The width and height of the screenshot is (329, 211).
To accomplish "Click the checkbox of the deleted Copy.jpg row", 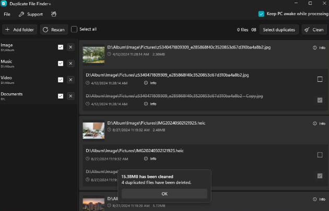I will 320,100.
